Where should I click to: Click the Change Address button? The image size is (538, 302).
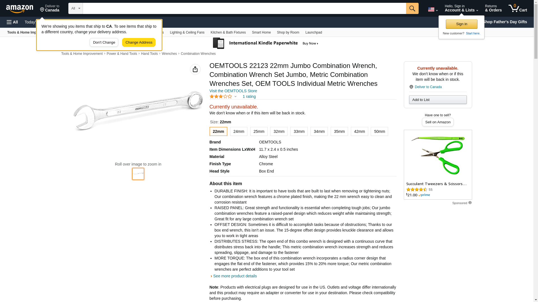point(139,43)
